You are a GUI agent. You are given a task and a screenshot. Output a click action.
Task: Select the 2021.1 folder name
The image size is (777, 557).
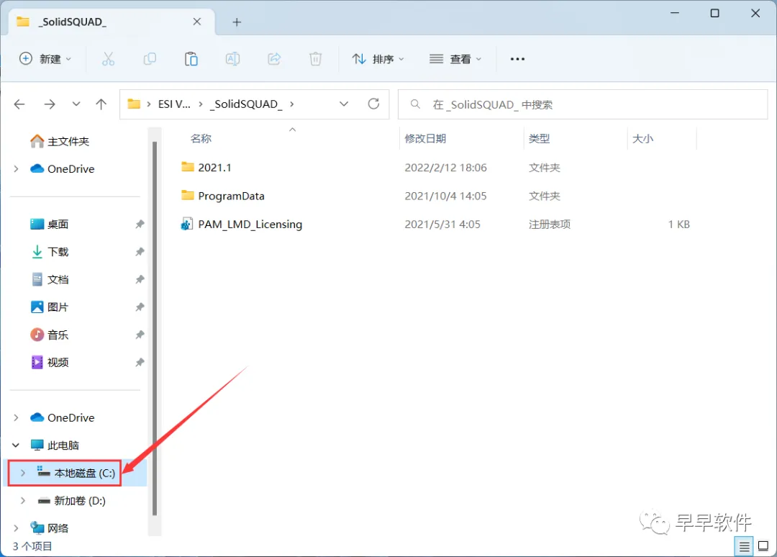click(x=214, y=168)
